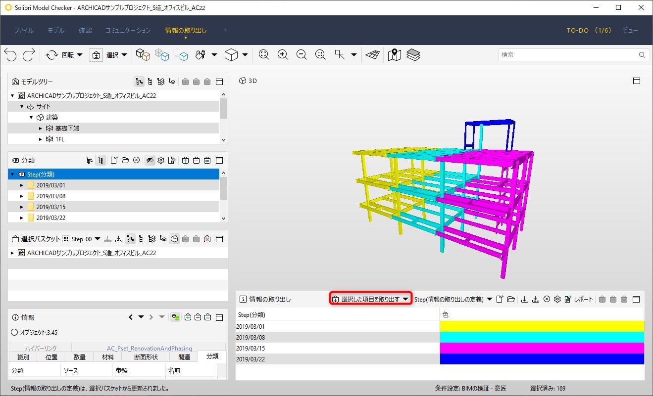Click the section grid plane icon
653x396 pixels.
[373, 55]
